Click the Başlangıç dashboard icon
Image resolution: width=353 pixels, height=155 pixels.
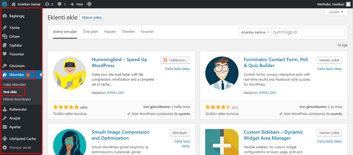(5, 16)
